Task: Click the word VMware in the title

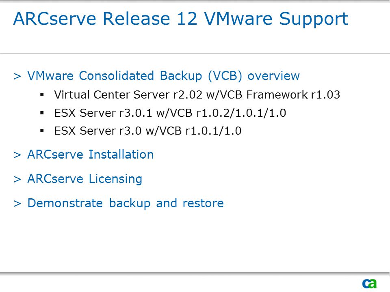Action: 238,19
